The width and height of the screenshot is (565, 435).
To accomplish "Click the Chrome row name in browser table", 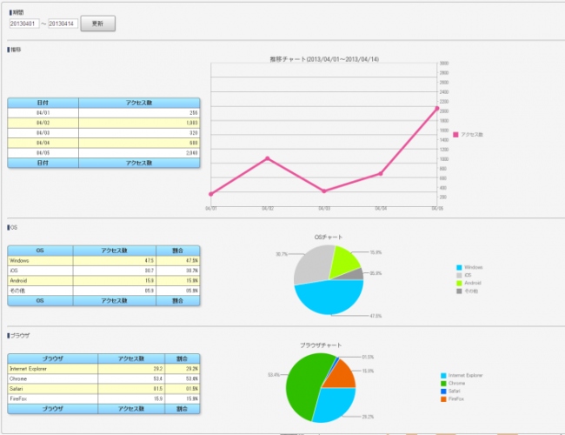I will pos(18,378).
